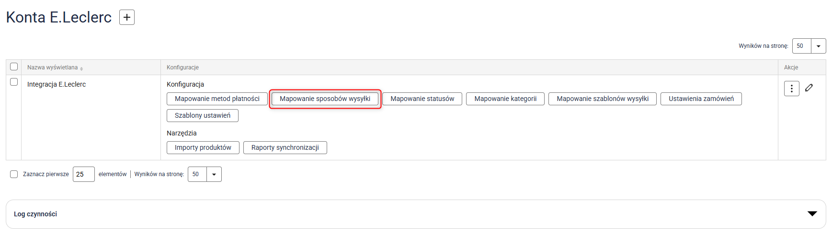This screenshot has width=832, height=235.
Task: Sort by Nazwa wyświetlana column arrow
Action: click(81, 68)
